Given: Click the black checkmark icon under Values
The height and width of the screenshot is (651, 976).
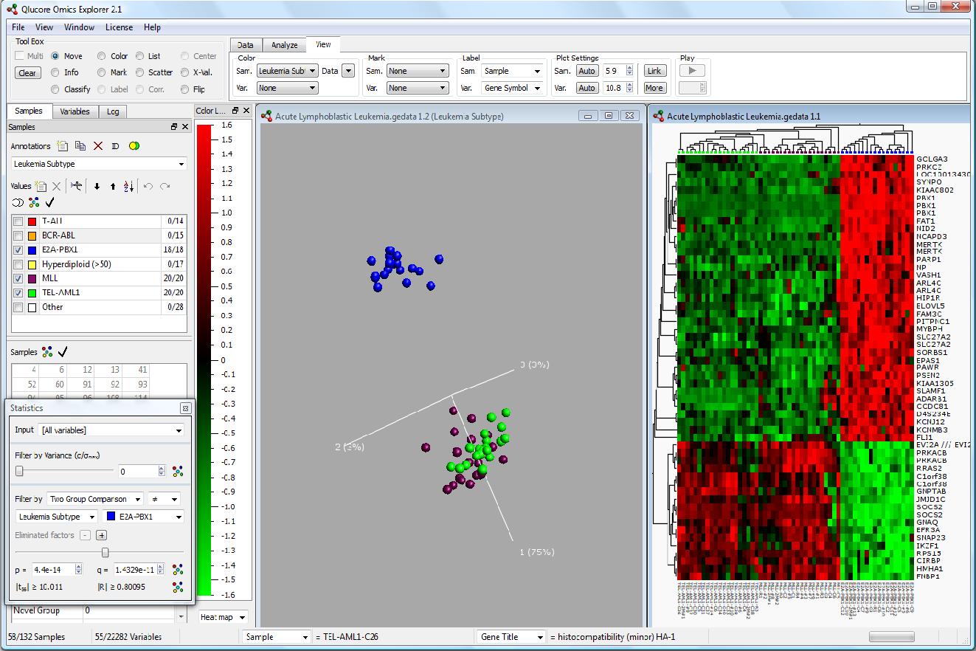Looking at the screenshot, I should click(50, 203).
